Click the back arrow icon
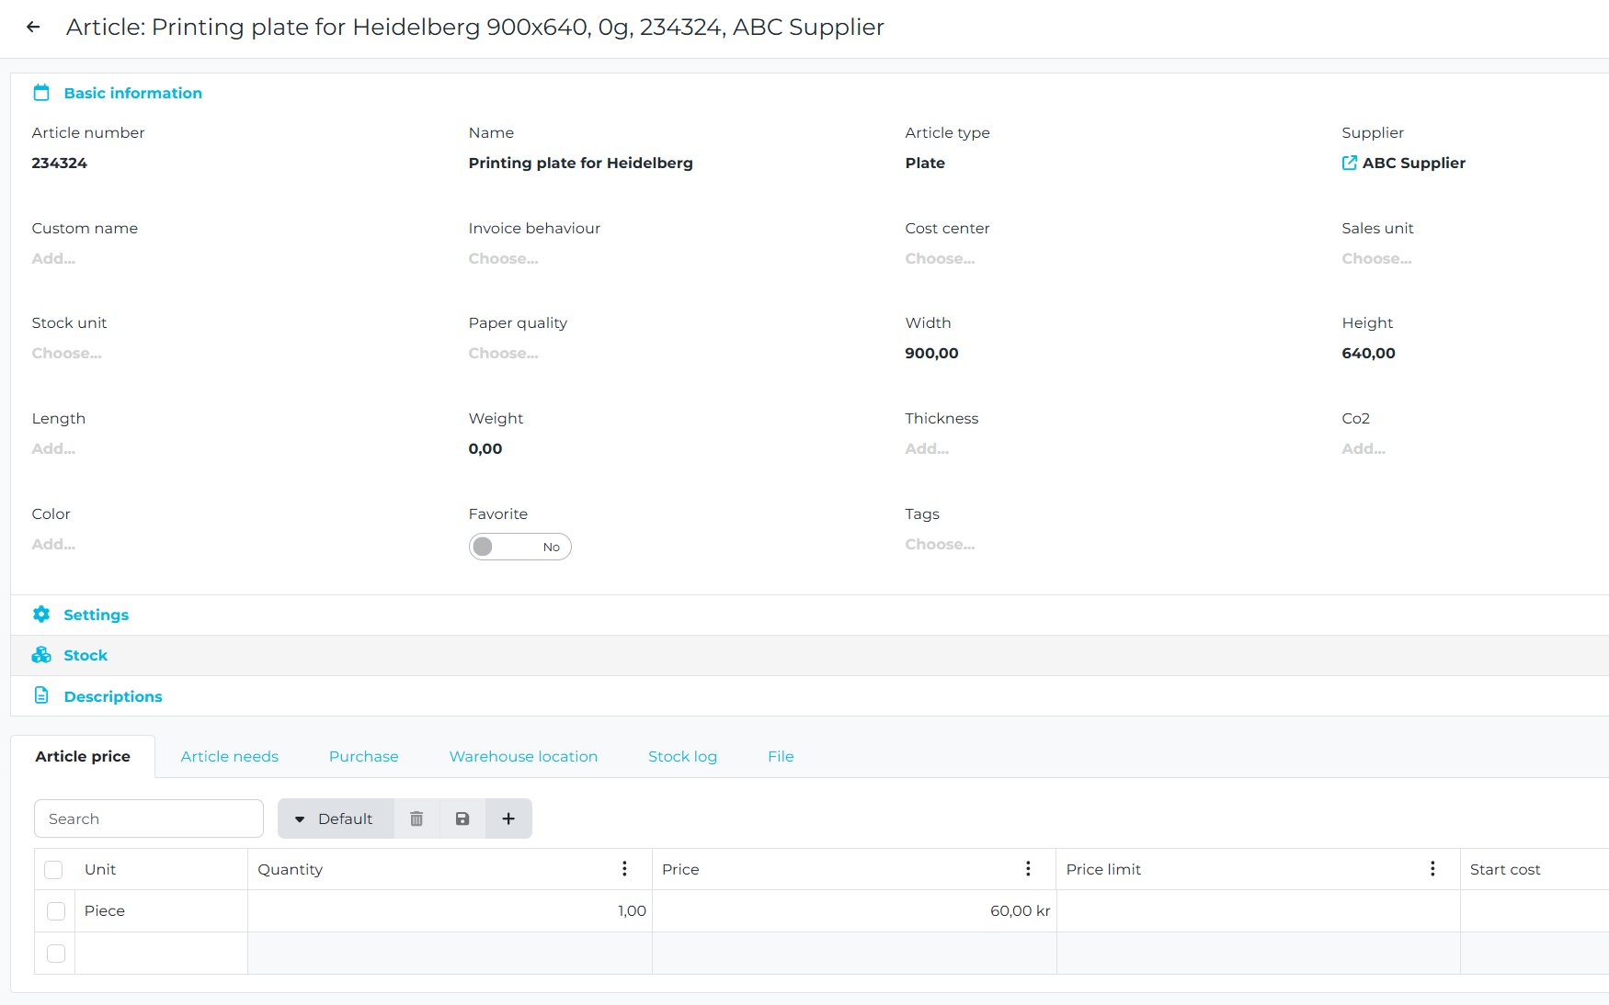Viewport: 1609px width, 1005px height. coord(33,28)
